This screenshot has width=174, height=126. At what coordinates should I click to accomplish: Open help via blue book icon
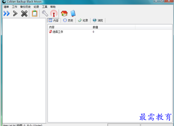click(73, 13)
